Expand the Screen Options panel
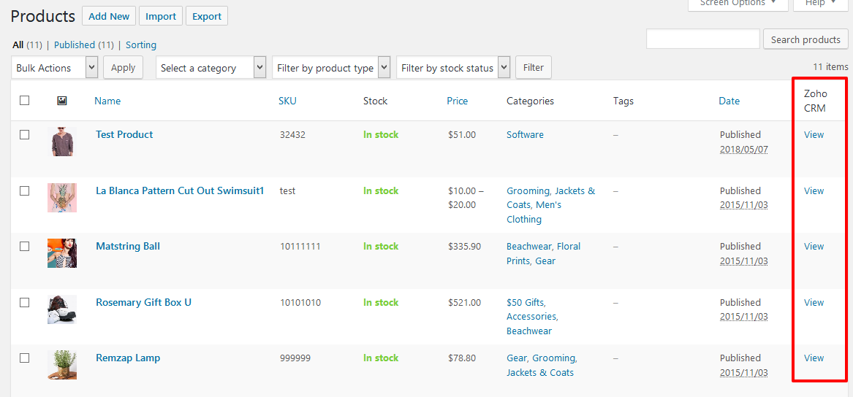This screenshot has height=397, width=853. coord(738,4)
